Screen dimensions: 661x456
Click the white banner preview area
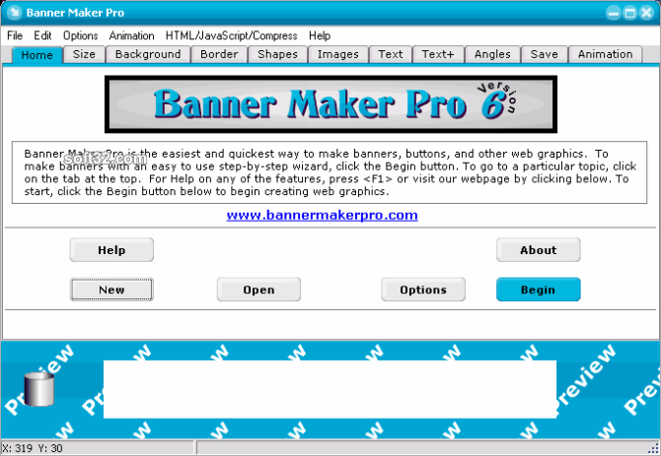330,389
